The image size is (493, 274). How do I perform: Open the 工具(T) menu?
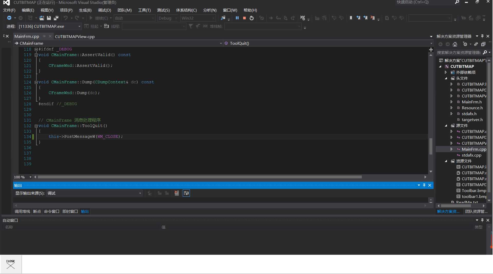click(x=144, y=10)
